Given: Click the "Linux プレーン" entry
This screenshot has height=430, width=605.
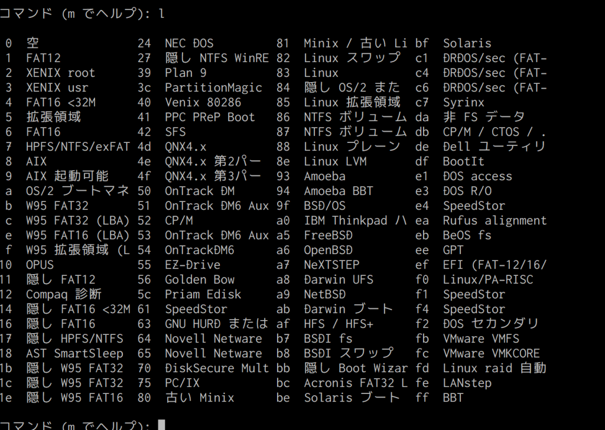Looking at the screenshot, I should 352,146.
